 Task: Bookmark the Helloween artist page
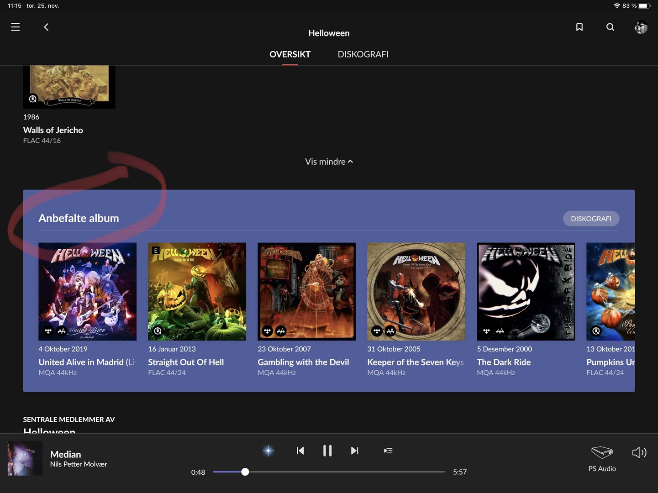tap(579, 27)
